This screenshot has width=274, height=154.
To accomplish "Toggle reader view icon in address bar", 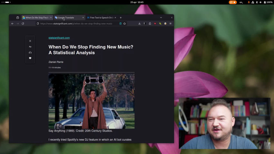I will pyautogui.click(x=121, y=24).
